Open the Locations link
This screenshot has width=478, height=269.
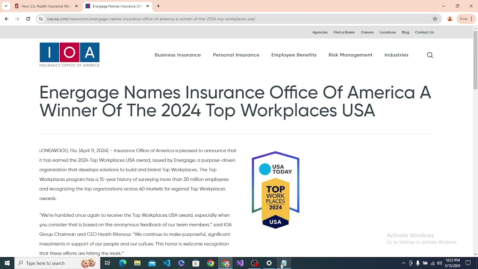click(388, 32)
